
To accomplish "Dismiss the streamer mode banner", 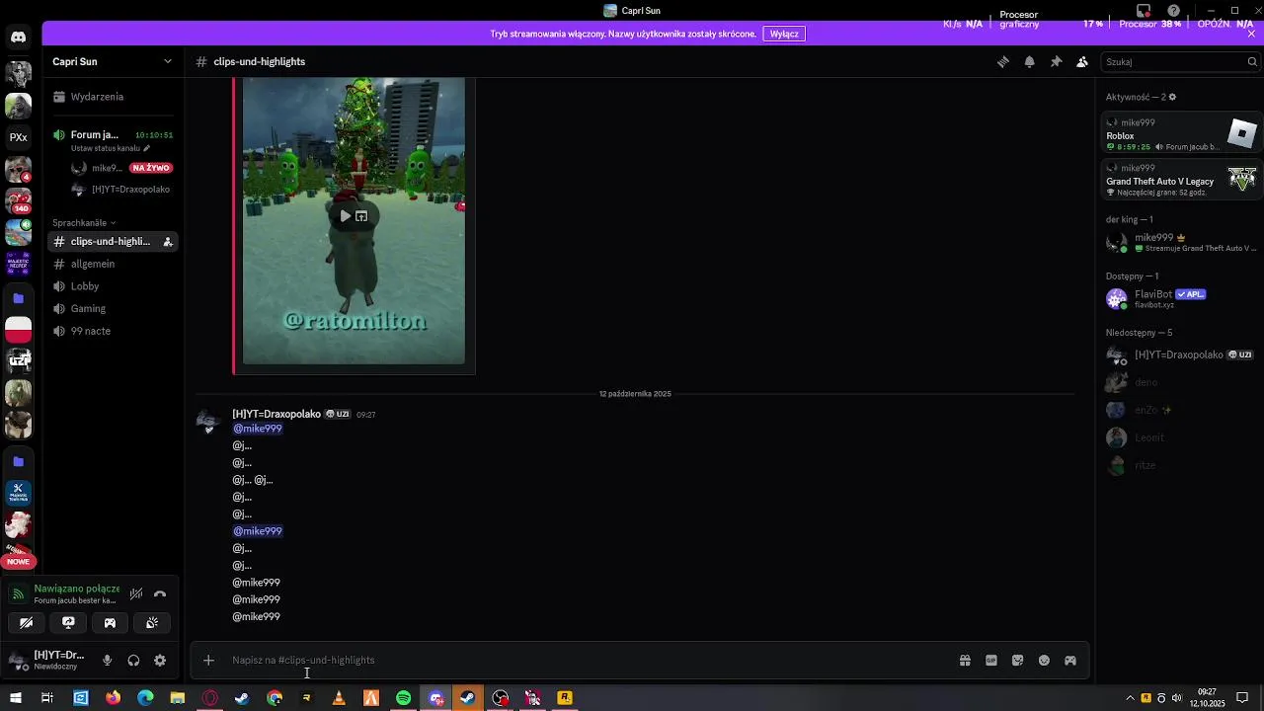I will (1251, 34).
